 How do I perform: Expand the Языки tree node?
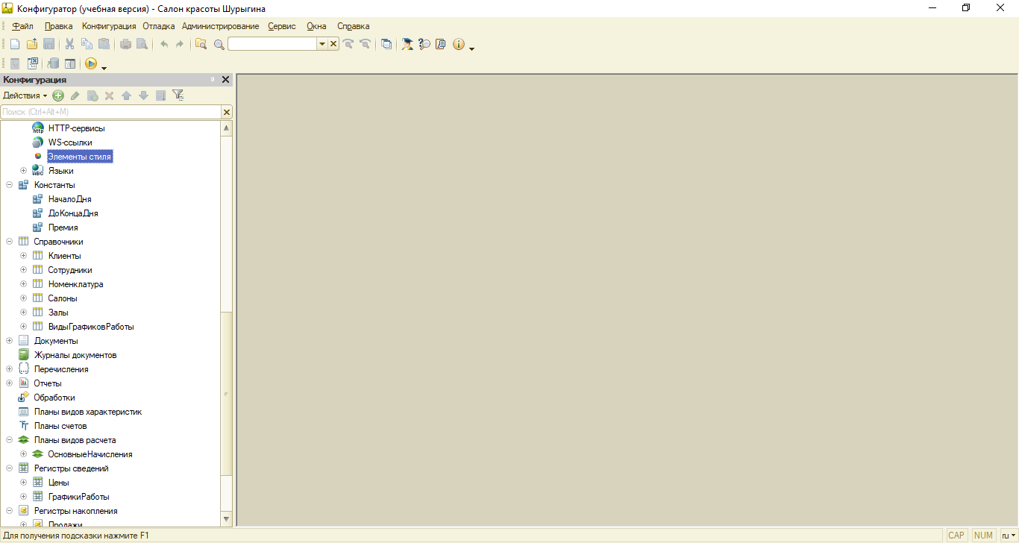coord(24,171)
